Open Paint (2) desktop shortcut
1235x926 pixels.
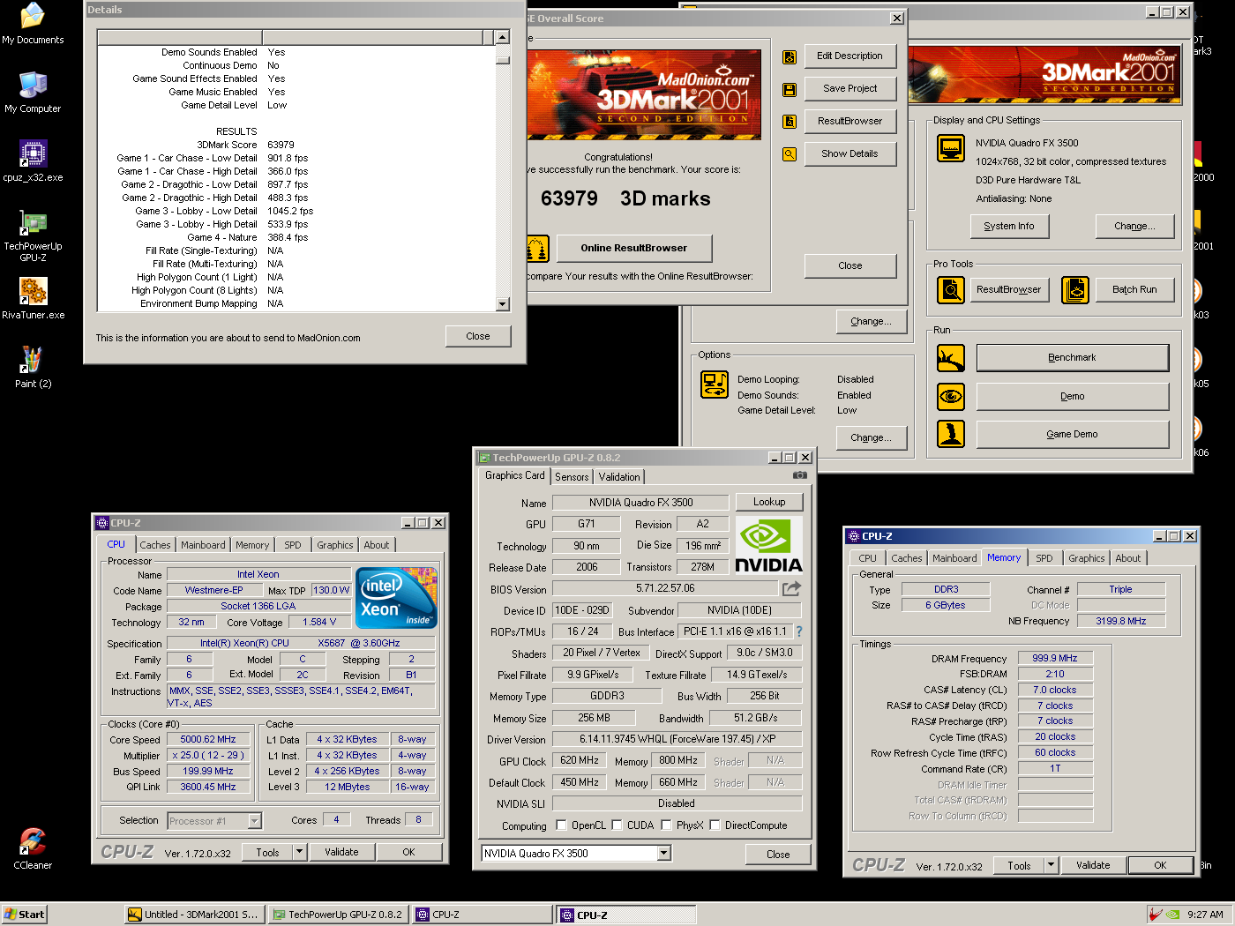pyautogui.click(x=33, y=368)
